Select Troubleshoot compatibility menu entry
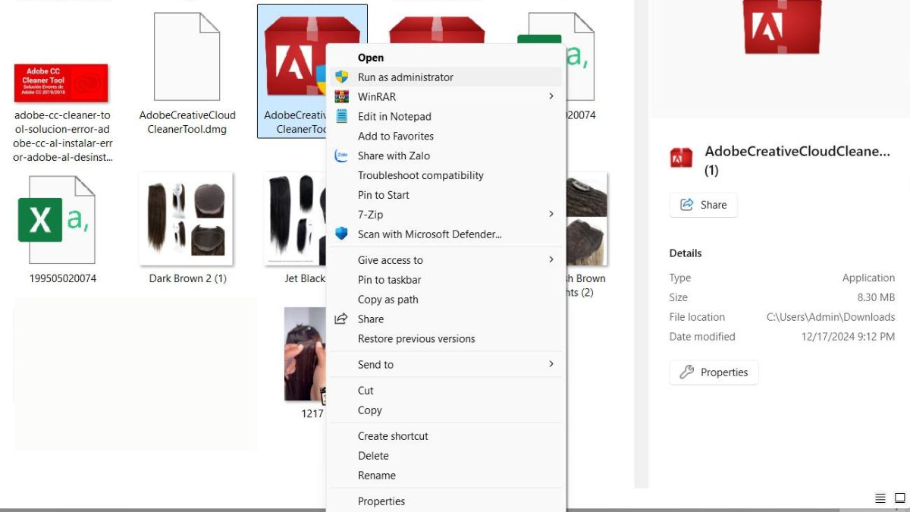 click(420, 175)
